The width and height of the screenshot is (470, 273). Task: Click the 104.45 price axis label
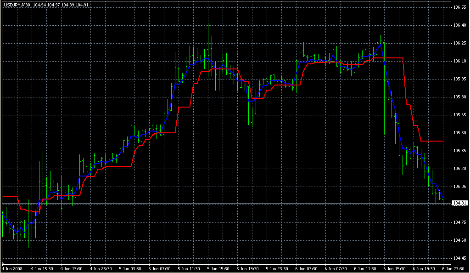coord(459,258)
